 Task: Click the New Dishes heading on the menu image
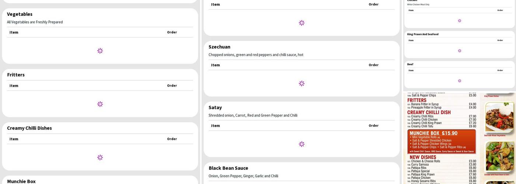pyautogui.click(x=423, y=157)
